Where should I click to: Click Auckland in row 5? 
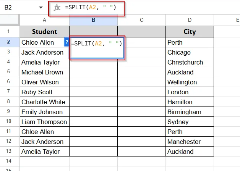pyautogui.click(x=190, y=72)
